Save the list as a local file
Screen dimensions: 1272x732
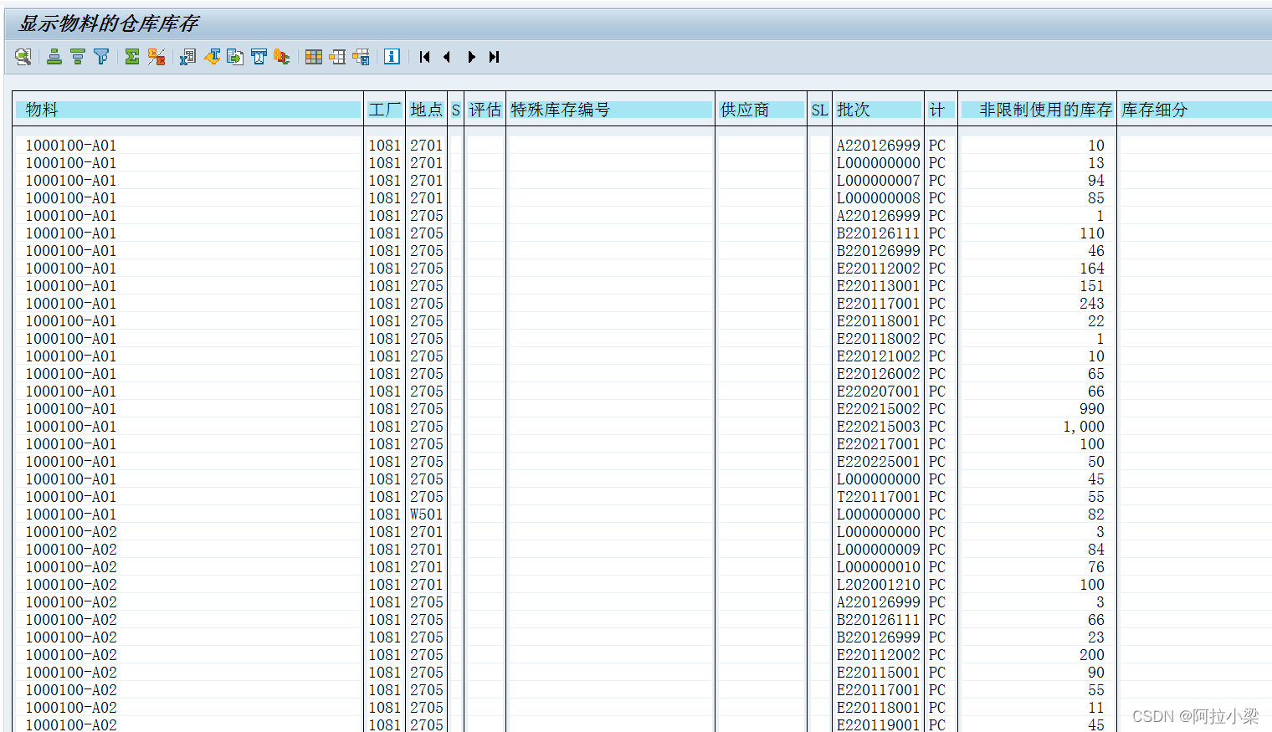click(x=235, y=57)
